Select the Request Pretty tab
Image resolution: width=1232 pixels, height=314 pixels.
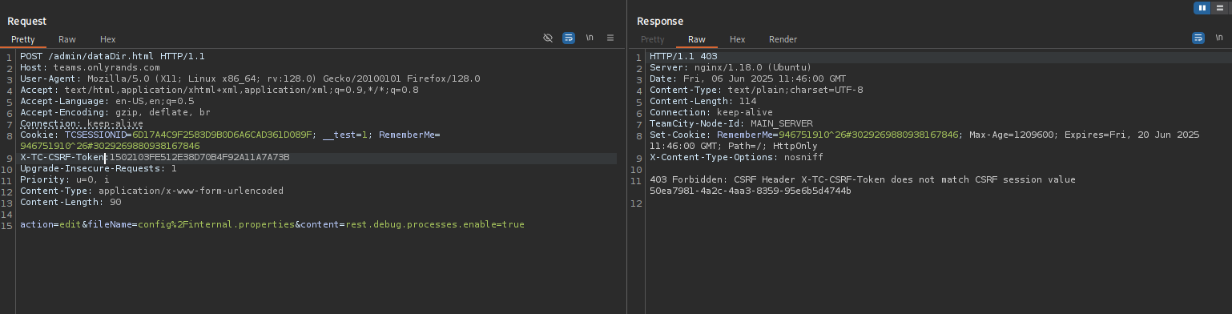[23, 39]
